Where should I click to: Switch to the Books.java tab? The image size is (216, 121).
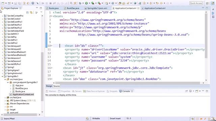pyautogui.click(x=52, y=8)
